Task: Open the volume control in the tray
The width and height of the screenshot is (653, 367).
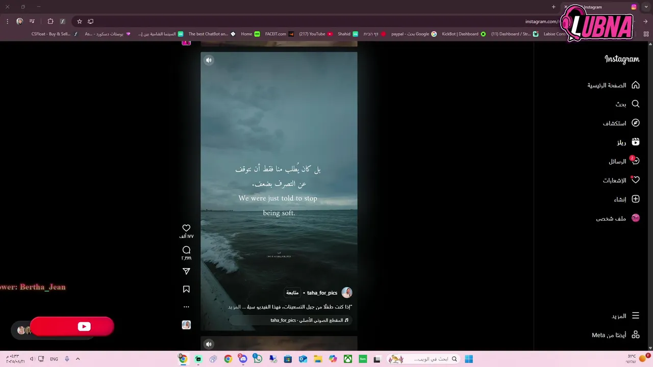Action: coord(31,359)
